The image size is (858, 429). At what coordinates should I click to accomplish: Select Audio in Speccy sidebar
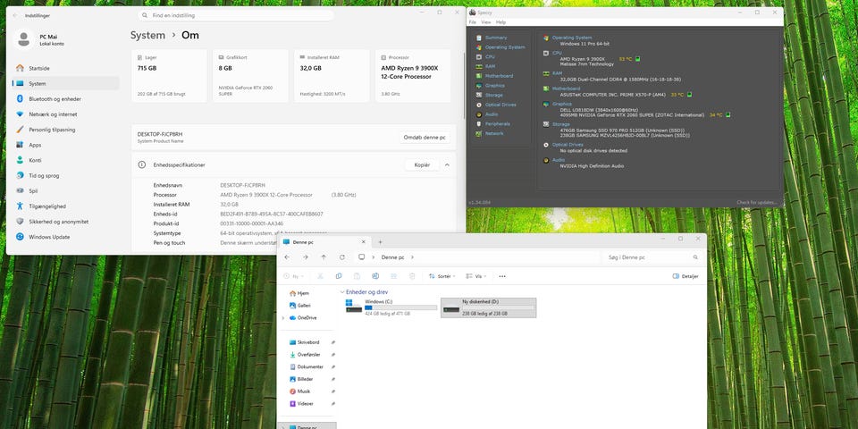click(491, 114)
